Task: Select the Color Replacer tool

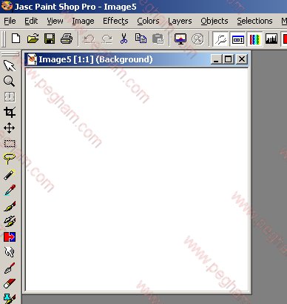Action: pos(10,237)
